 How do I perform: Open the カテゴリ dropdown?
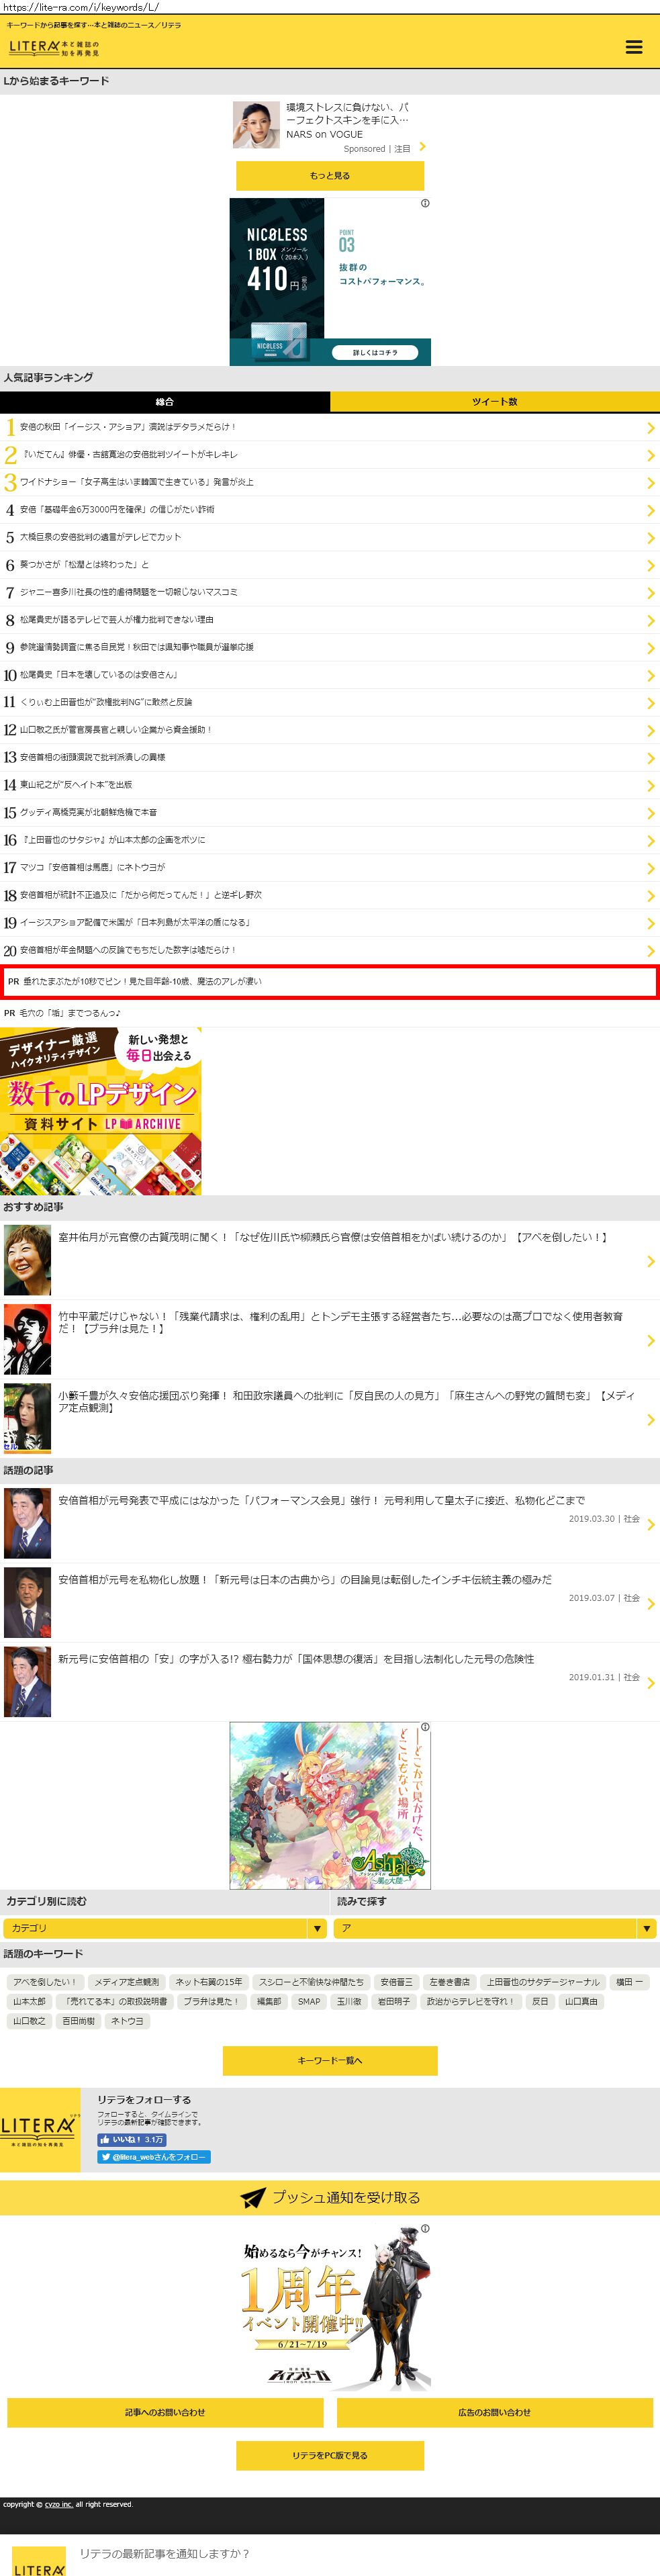coord(165,1928)
